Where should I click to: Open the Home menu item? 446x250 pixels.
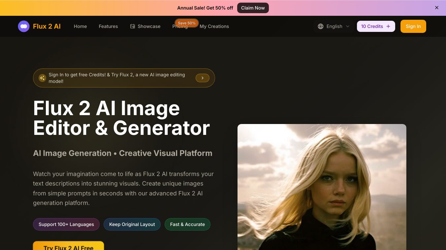click(x=80, y=26)
